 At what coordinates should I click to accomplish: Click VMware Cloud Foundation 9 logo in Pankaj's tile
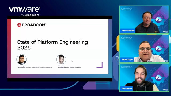point(126,38)
